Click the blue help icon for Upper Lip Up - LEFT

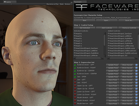136,86
